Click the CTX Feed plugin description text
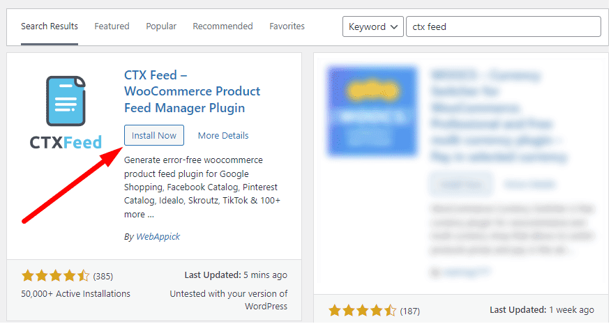Screen dimensions: 611x324 click(202, 187)
